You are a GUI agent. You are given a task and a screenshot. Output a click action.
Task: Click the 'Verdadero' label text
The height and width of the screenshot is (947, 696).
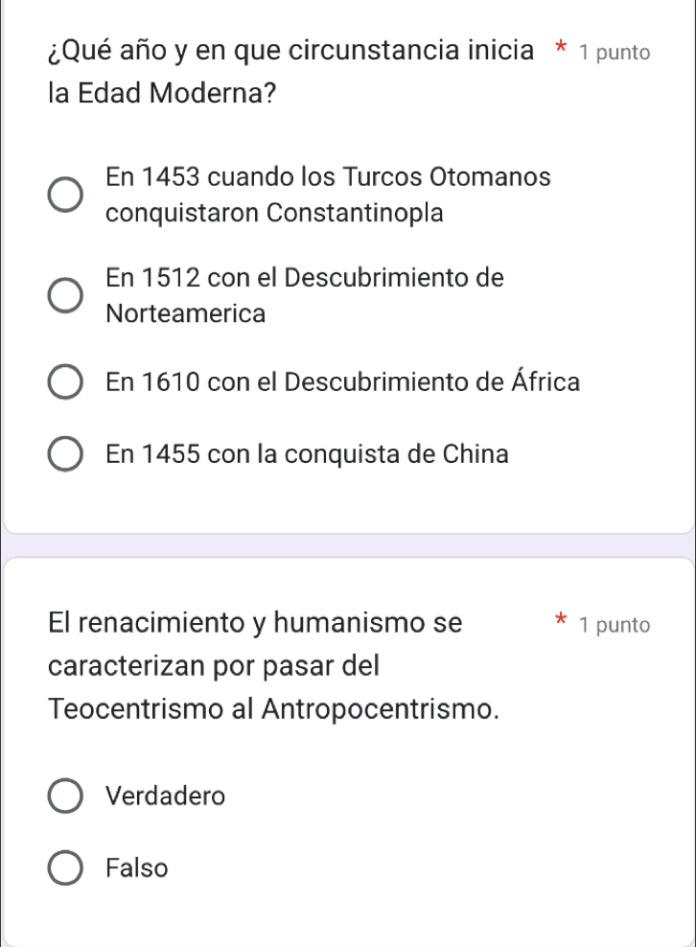(167, 796)
